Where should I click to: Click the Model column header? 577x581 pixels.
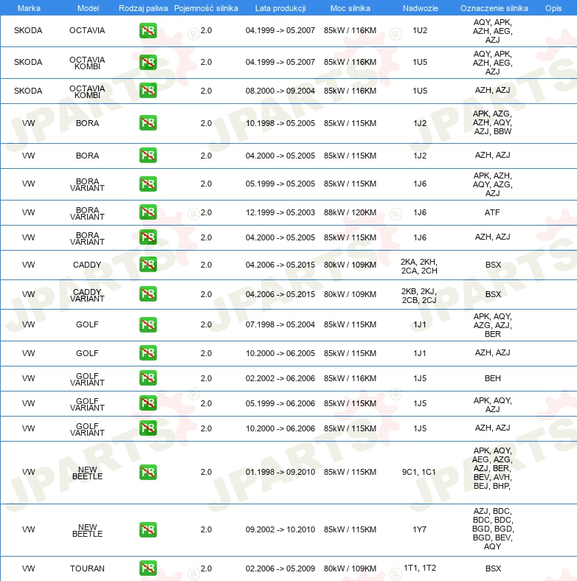(88, 8)
